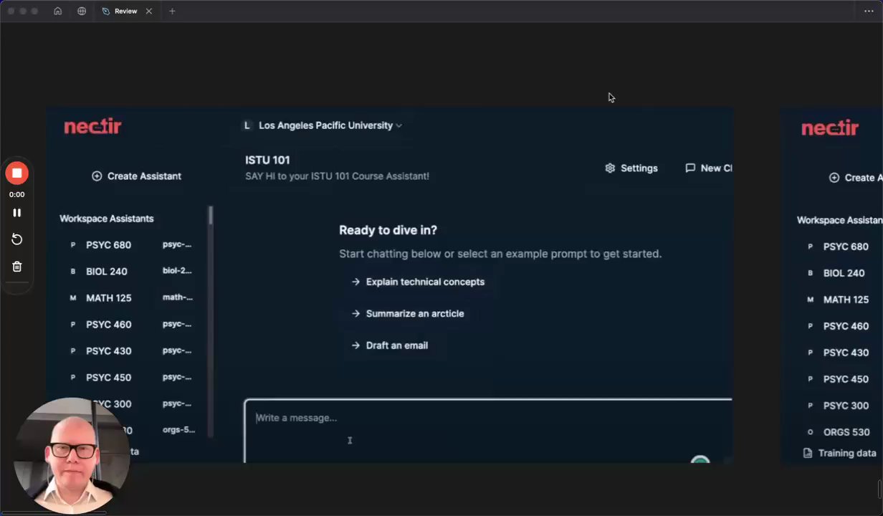Click the psyc- tag beside PSYC 680

pos(177,244)
